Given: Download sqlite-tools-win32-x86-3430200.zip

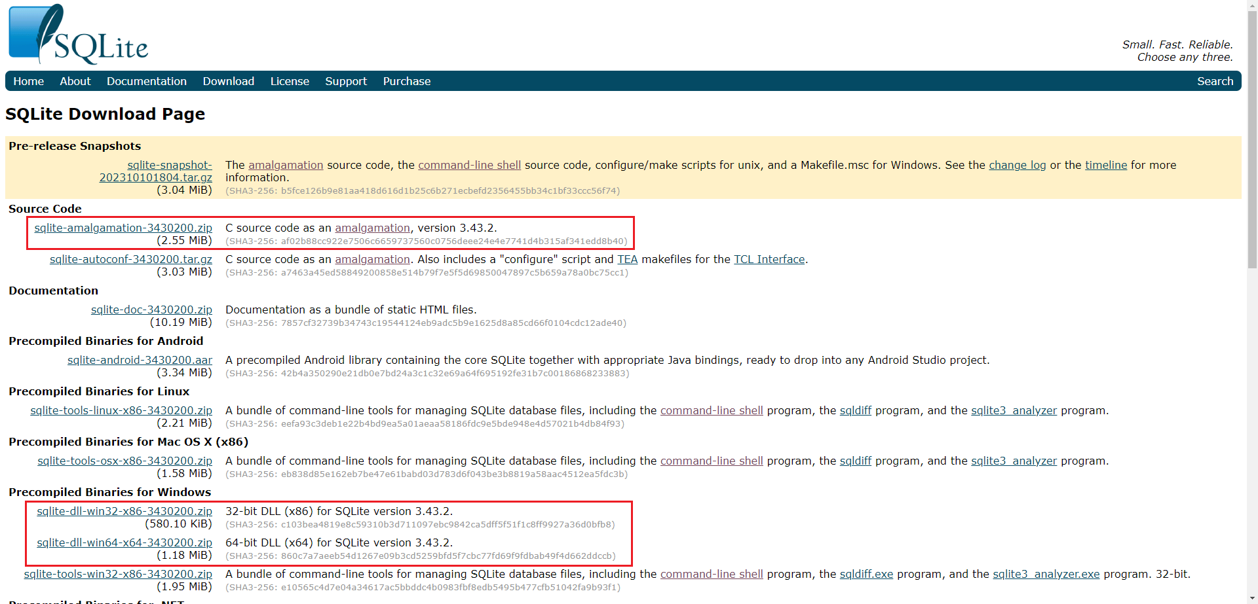Looking at the screenshot, I should tap(118, 574).
